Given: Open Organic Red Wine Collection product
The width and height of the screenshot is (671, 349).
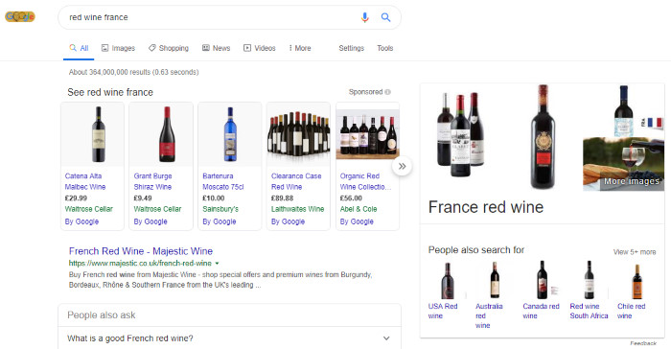Looking at the screenshot, I should (365, 181).
